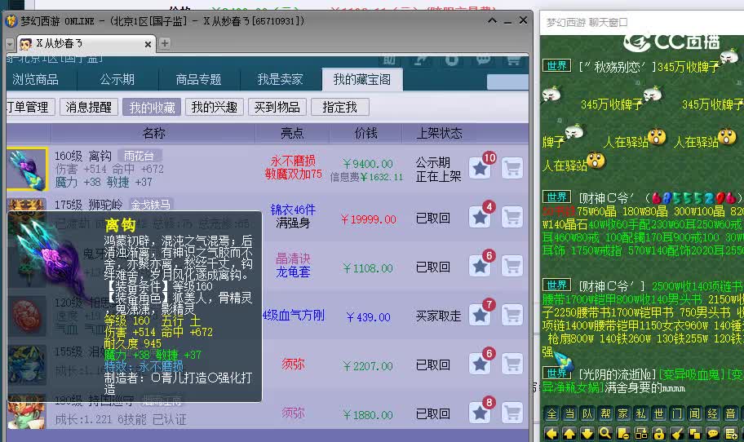
Task: Cart icon on ¥439.00 row
Action: coord(512,315)
